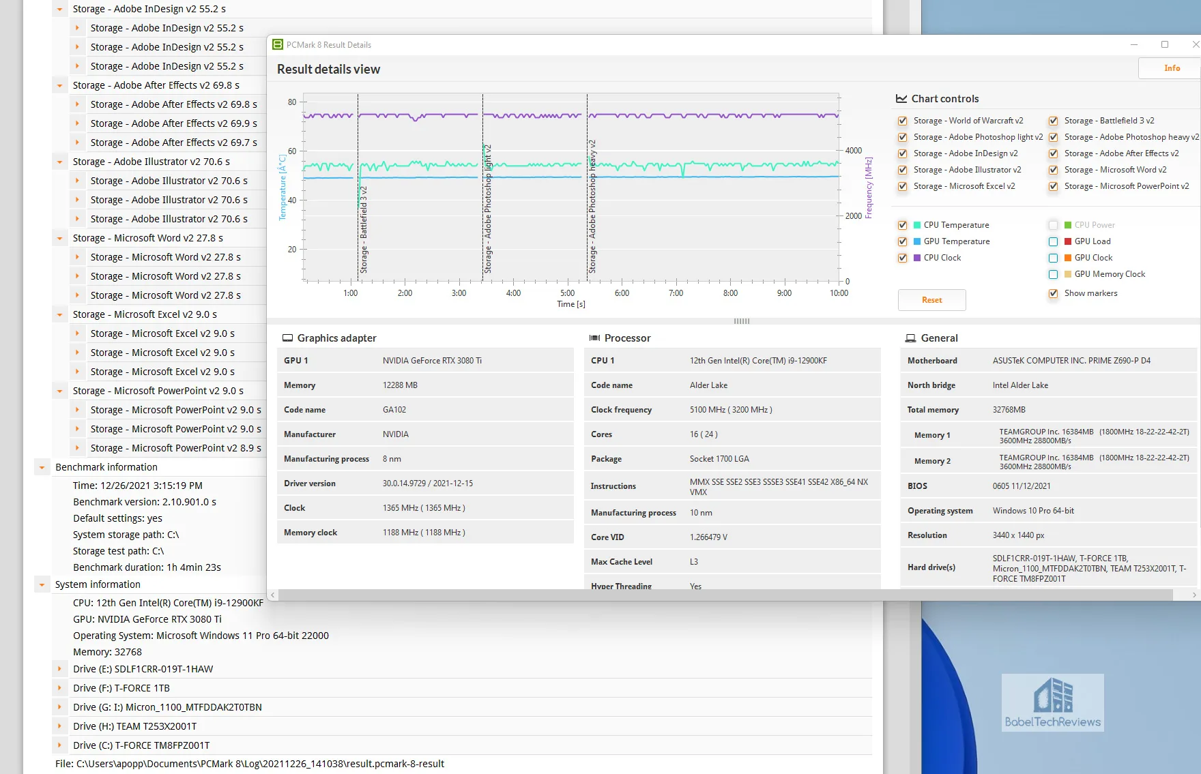Click the GPU Load red color swatch
The width and height of the screenshot is (1201, 774).
tap(1068, 241)
